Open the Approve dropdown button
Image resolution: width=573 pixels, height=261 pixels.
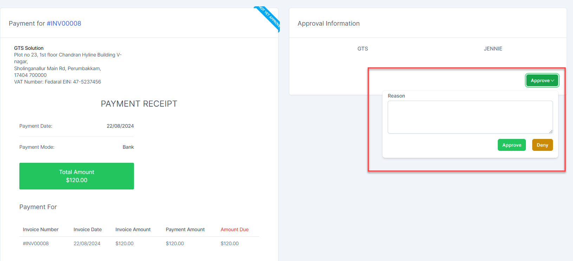(542, 80)
